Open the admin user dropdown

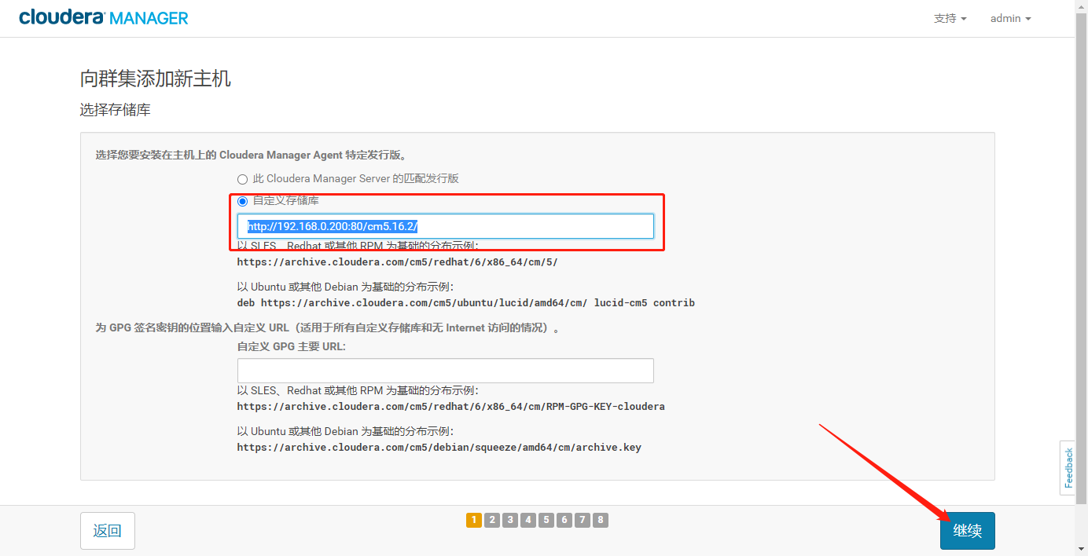1010,18
